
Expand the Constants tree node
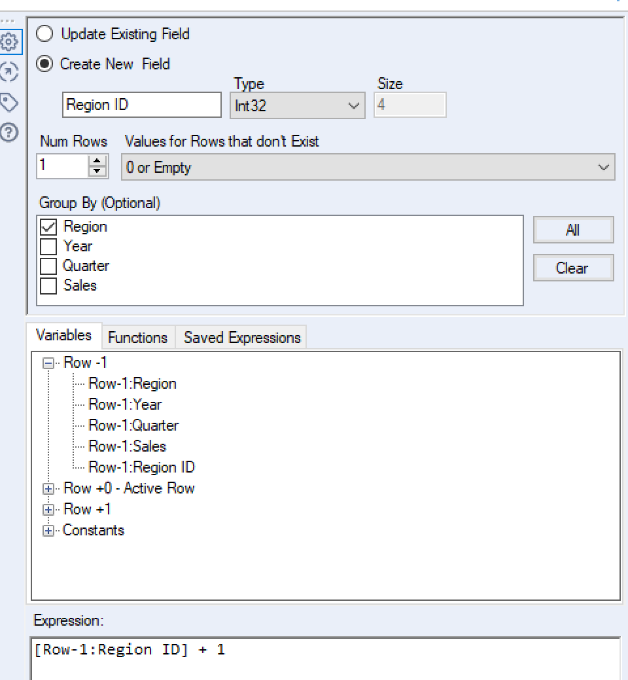coord(48,531)
